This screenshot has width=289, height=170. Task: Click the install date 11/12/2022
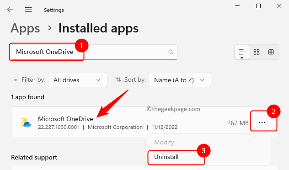[165, 127]
